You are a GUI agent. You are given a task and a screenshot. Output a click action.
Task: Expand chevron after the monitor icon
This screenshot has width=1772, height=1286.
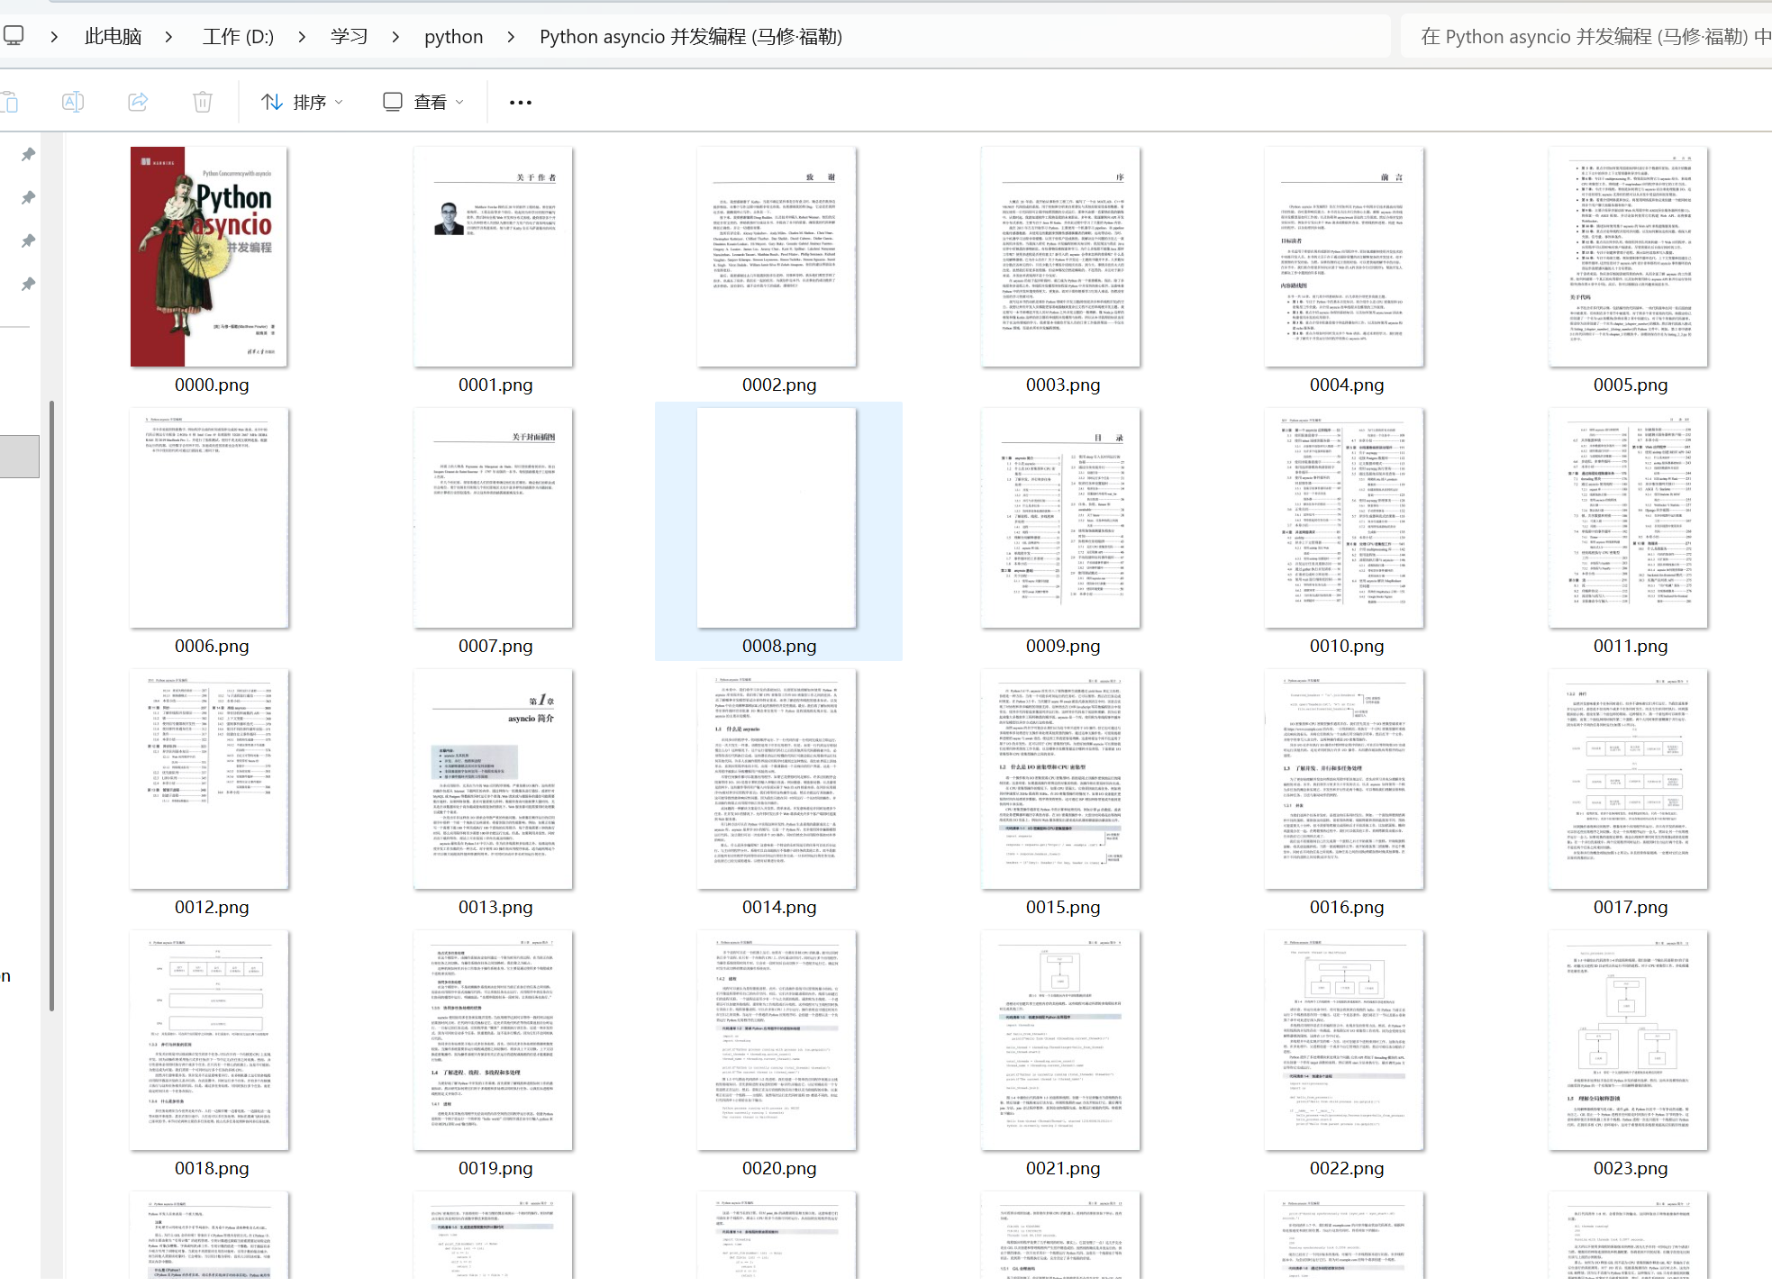55,37
